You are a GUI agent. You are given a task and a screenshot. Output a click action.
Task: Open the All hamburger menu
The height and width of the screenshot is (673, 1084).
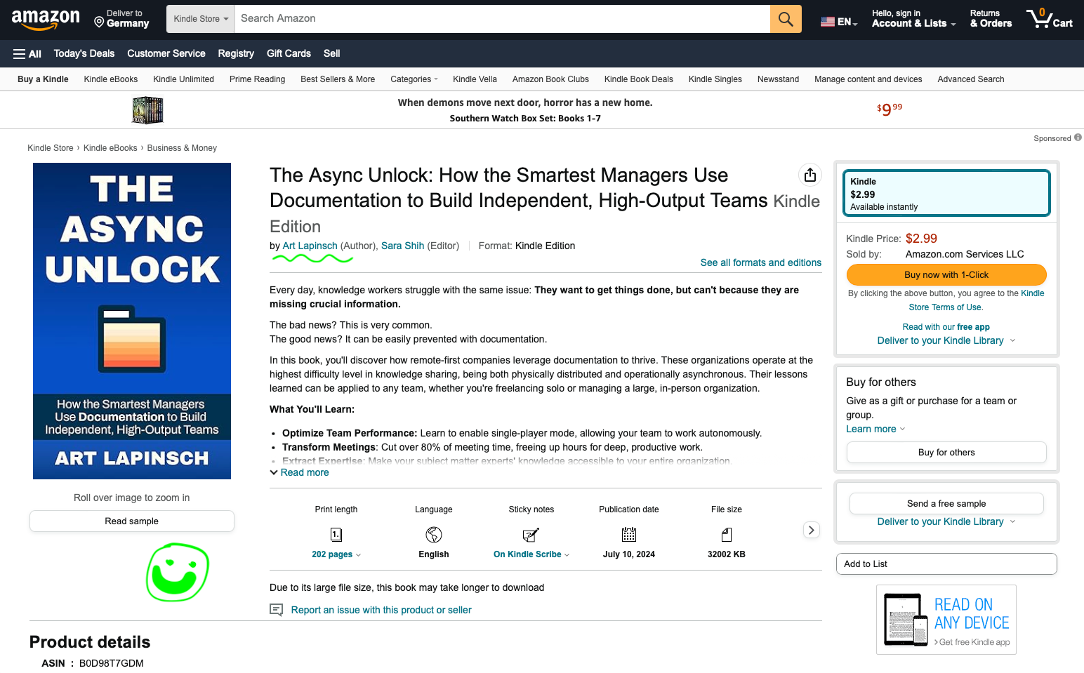[27, 53]
